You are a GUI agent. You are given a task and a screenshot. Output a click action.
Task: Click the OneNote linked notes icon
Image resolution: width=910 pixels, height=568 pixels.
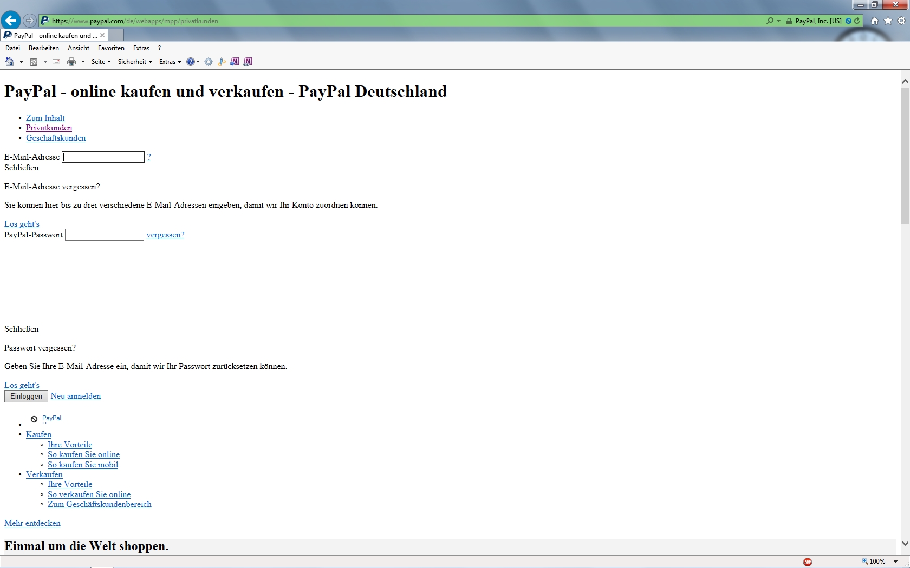(x=248, y=62)
